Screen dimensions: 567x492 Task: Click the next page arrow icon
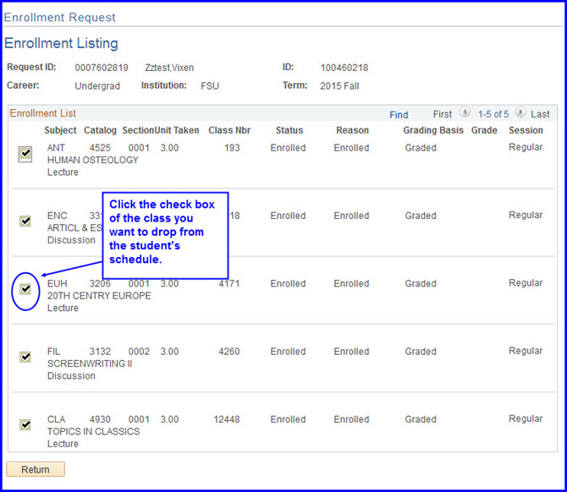point(520,113)
